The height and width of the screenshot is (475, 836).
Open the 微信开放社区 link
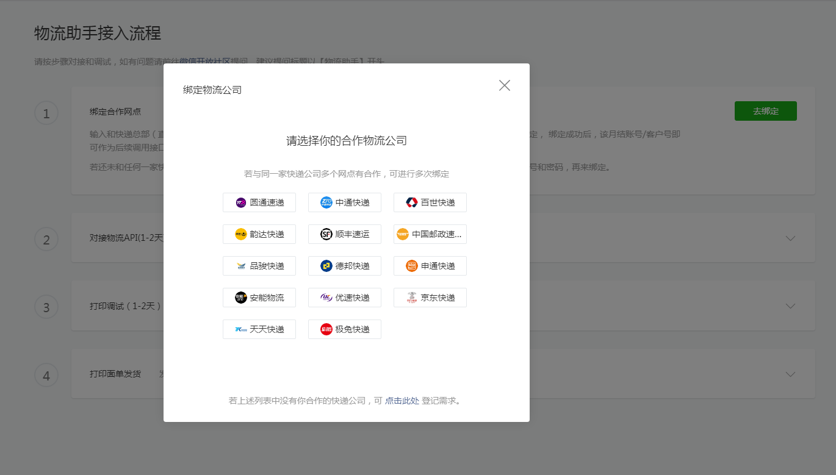pos(204,61)
